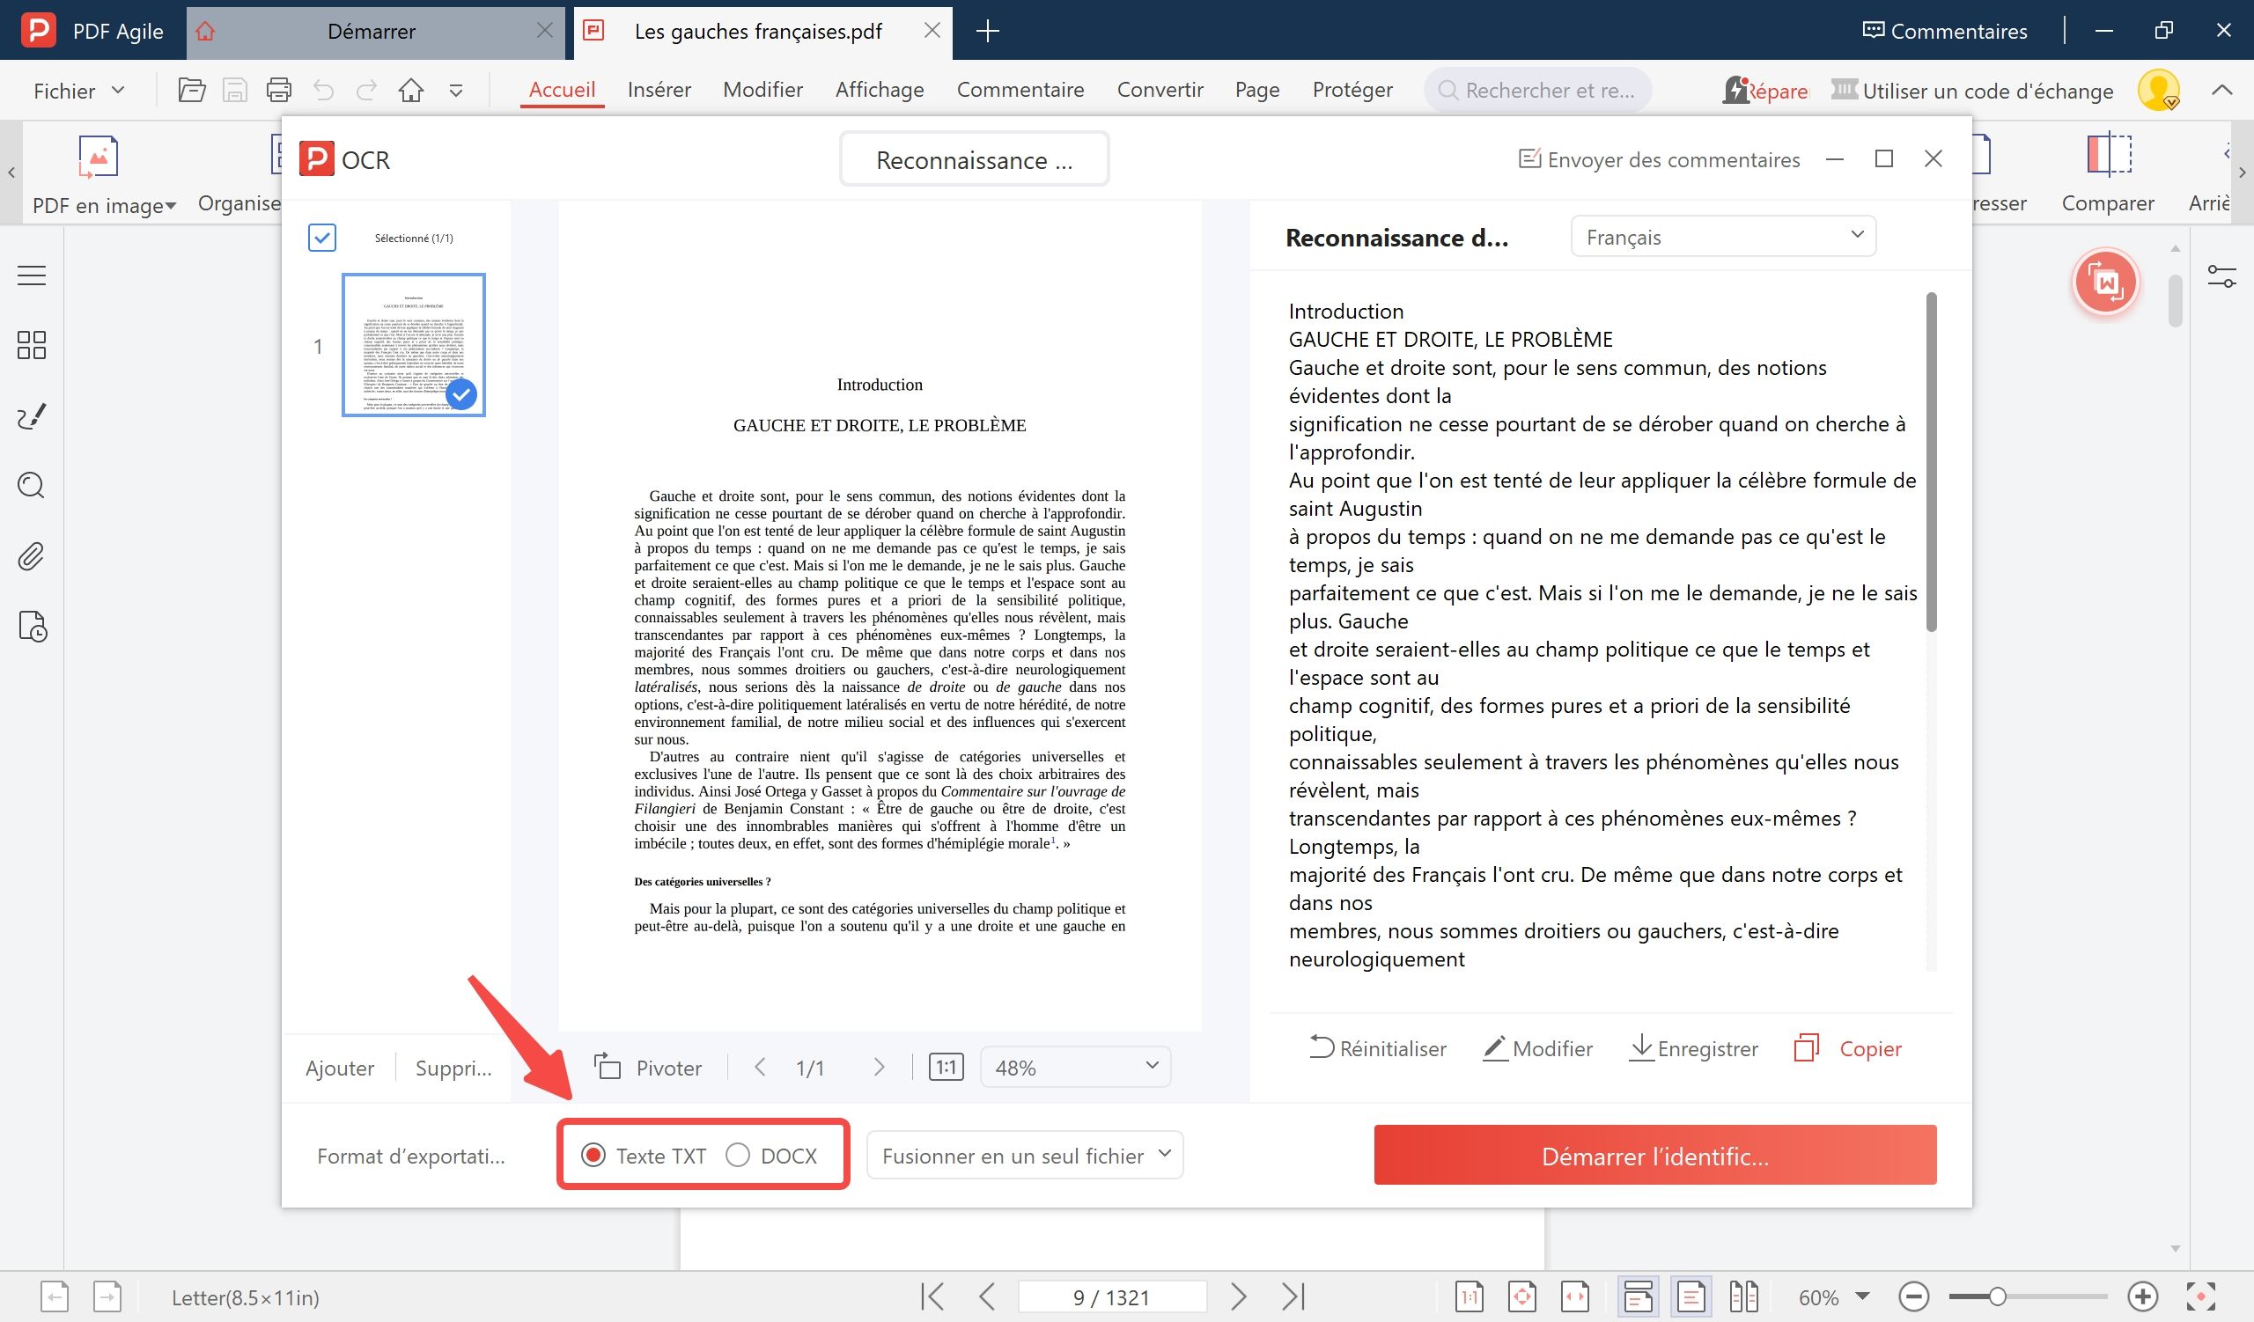Click Démarrer l'identific... button
Image resolution: width=2254 pixels, height=1322 pixels.
click(1654, 1155)
